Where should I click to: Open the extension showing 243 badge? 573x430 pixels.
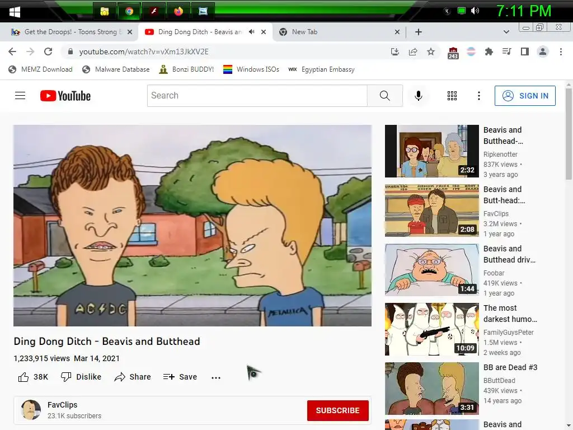click(453, 53)
